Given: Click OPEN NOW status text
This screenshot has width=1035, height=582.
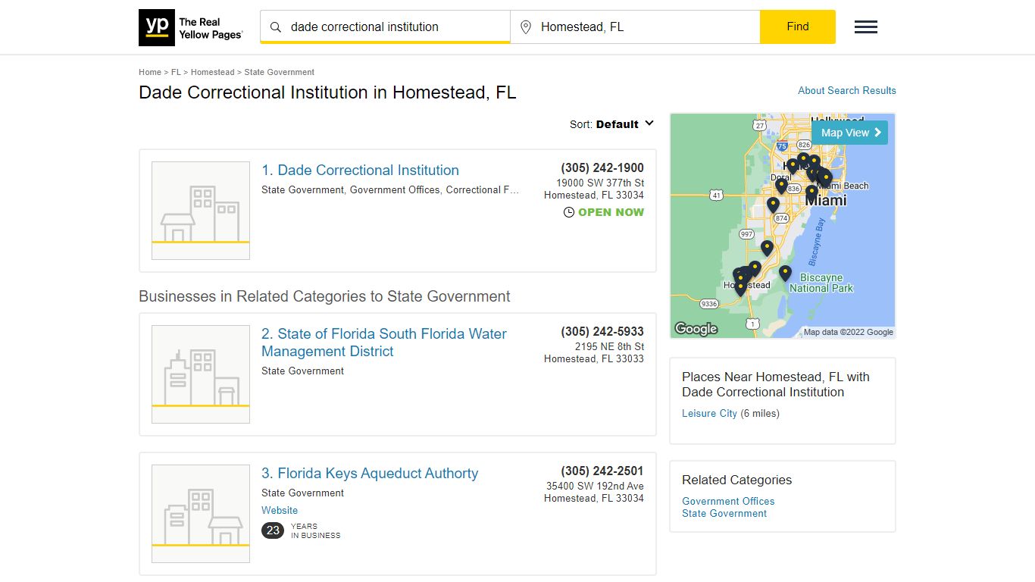Looking at the screenshot, I should point(611,212).
